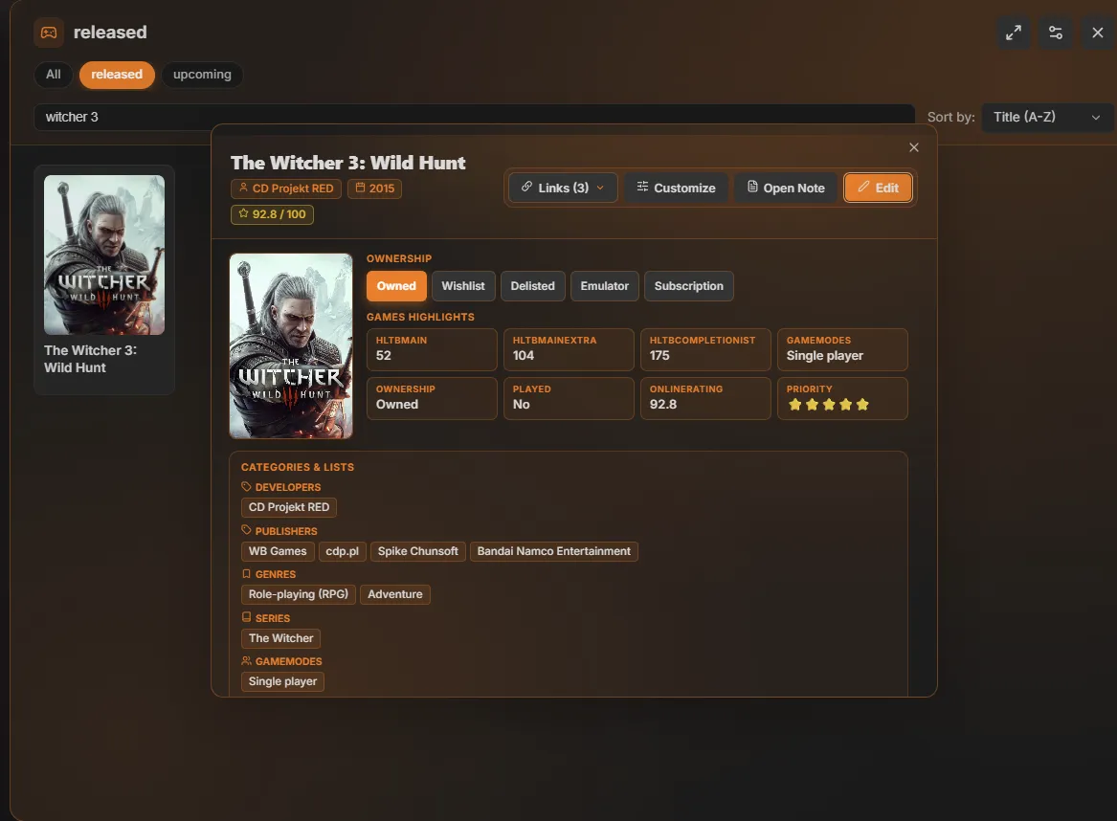This screenshot has width=1117, height=821.
Task: Click the people icon next to GAMEMODES
Action: (x=247, y=661)
